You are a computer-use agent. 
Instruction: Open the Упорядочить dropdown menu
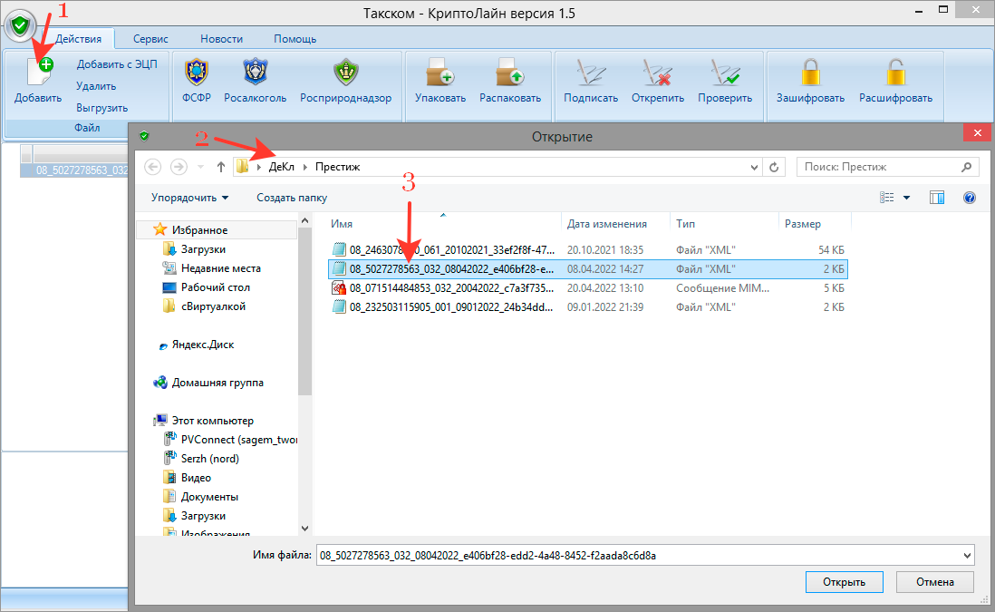[189, 198]
